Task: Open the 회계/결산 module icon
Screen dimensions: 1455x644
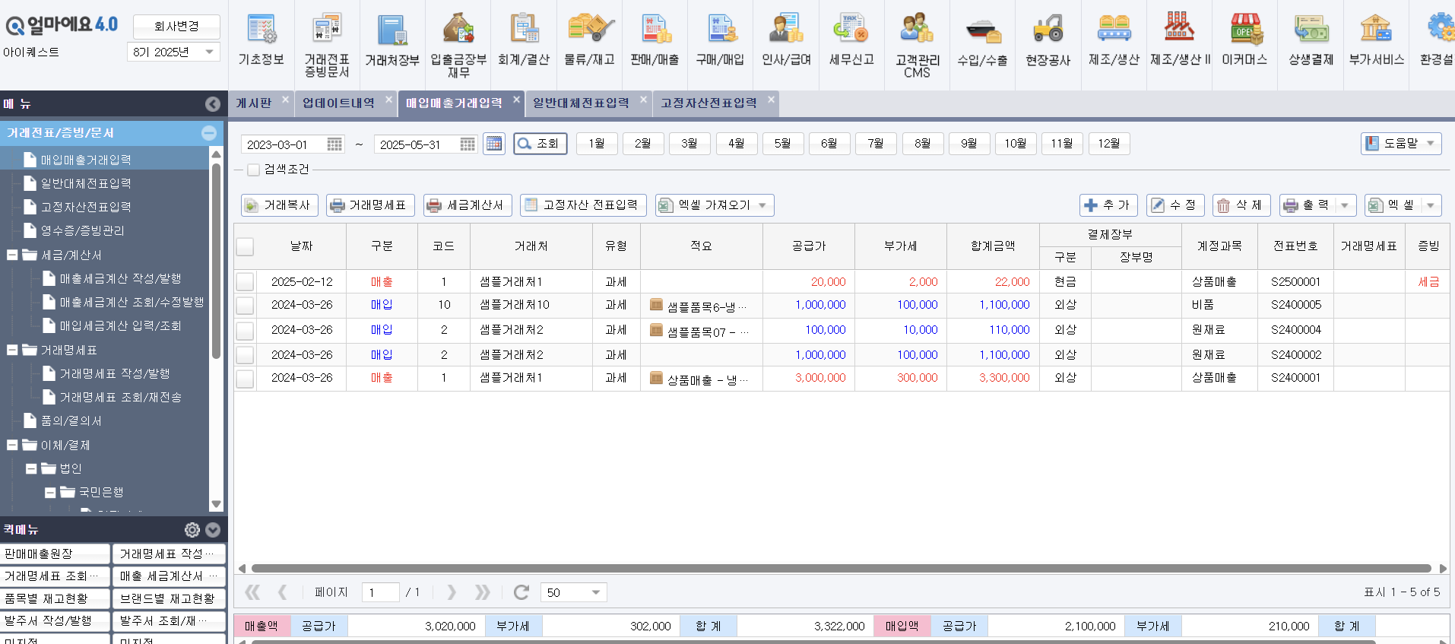Action: (x=524, y=40)
